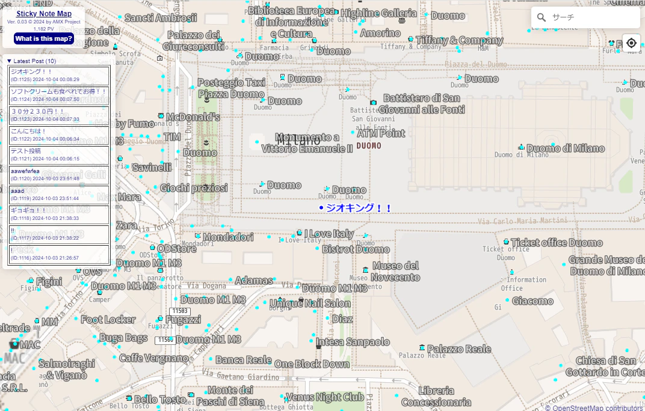Click the McDonald's map marker icon
The width and height of the screenshot is (645, 411).
coord(161,116)
